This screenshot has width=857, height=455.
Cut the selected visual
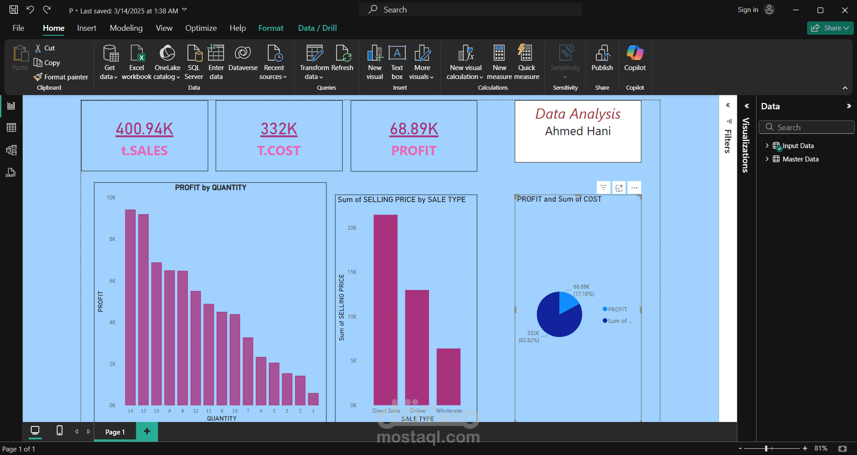[45, 48]
